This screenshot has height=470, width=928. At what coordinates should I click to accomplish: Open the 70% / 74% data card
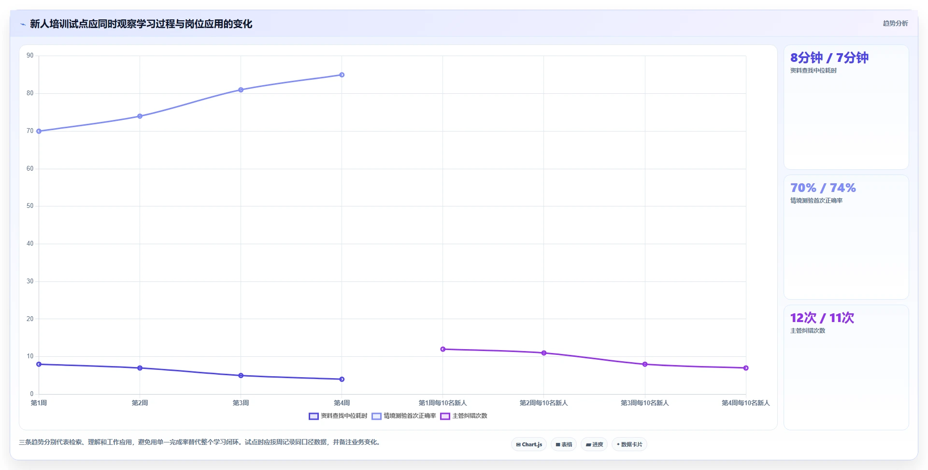(846, 237)
